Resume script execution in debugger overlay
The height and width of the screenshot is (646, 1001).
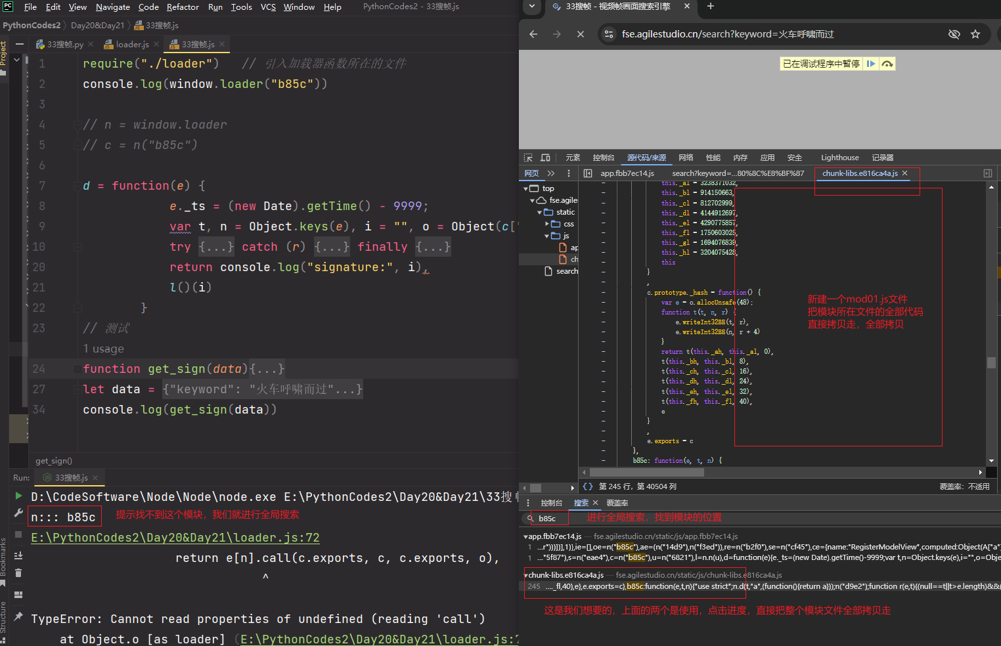(x=871, y=64)
